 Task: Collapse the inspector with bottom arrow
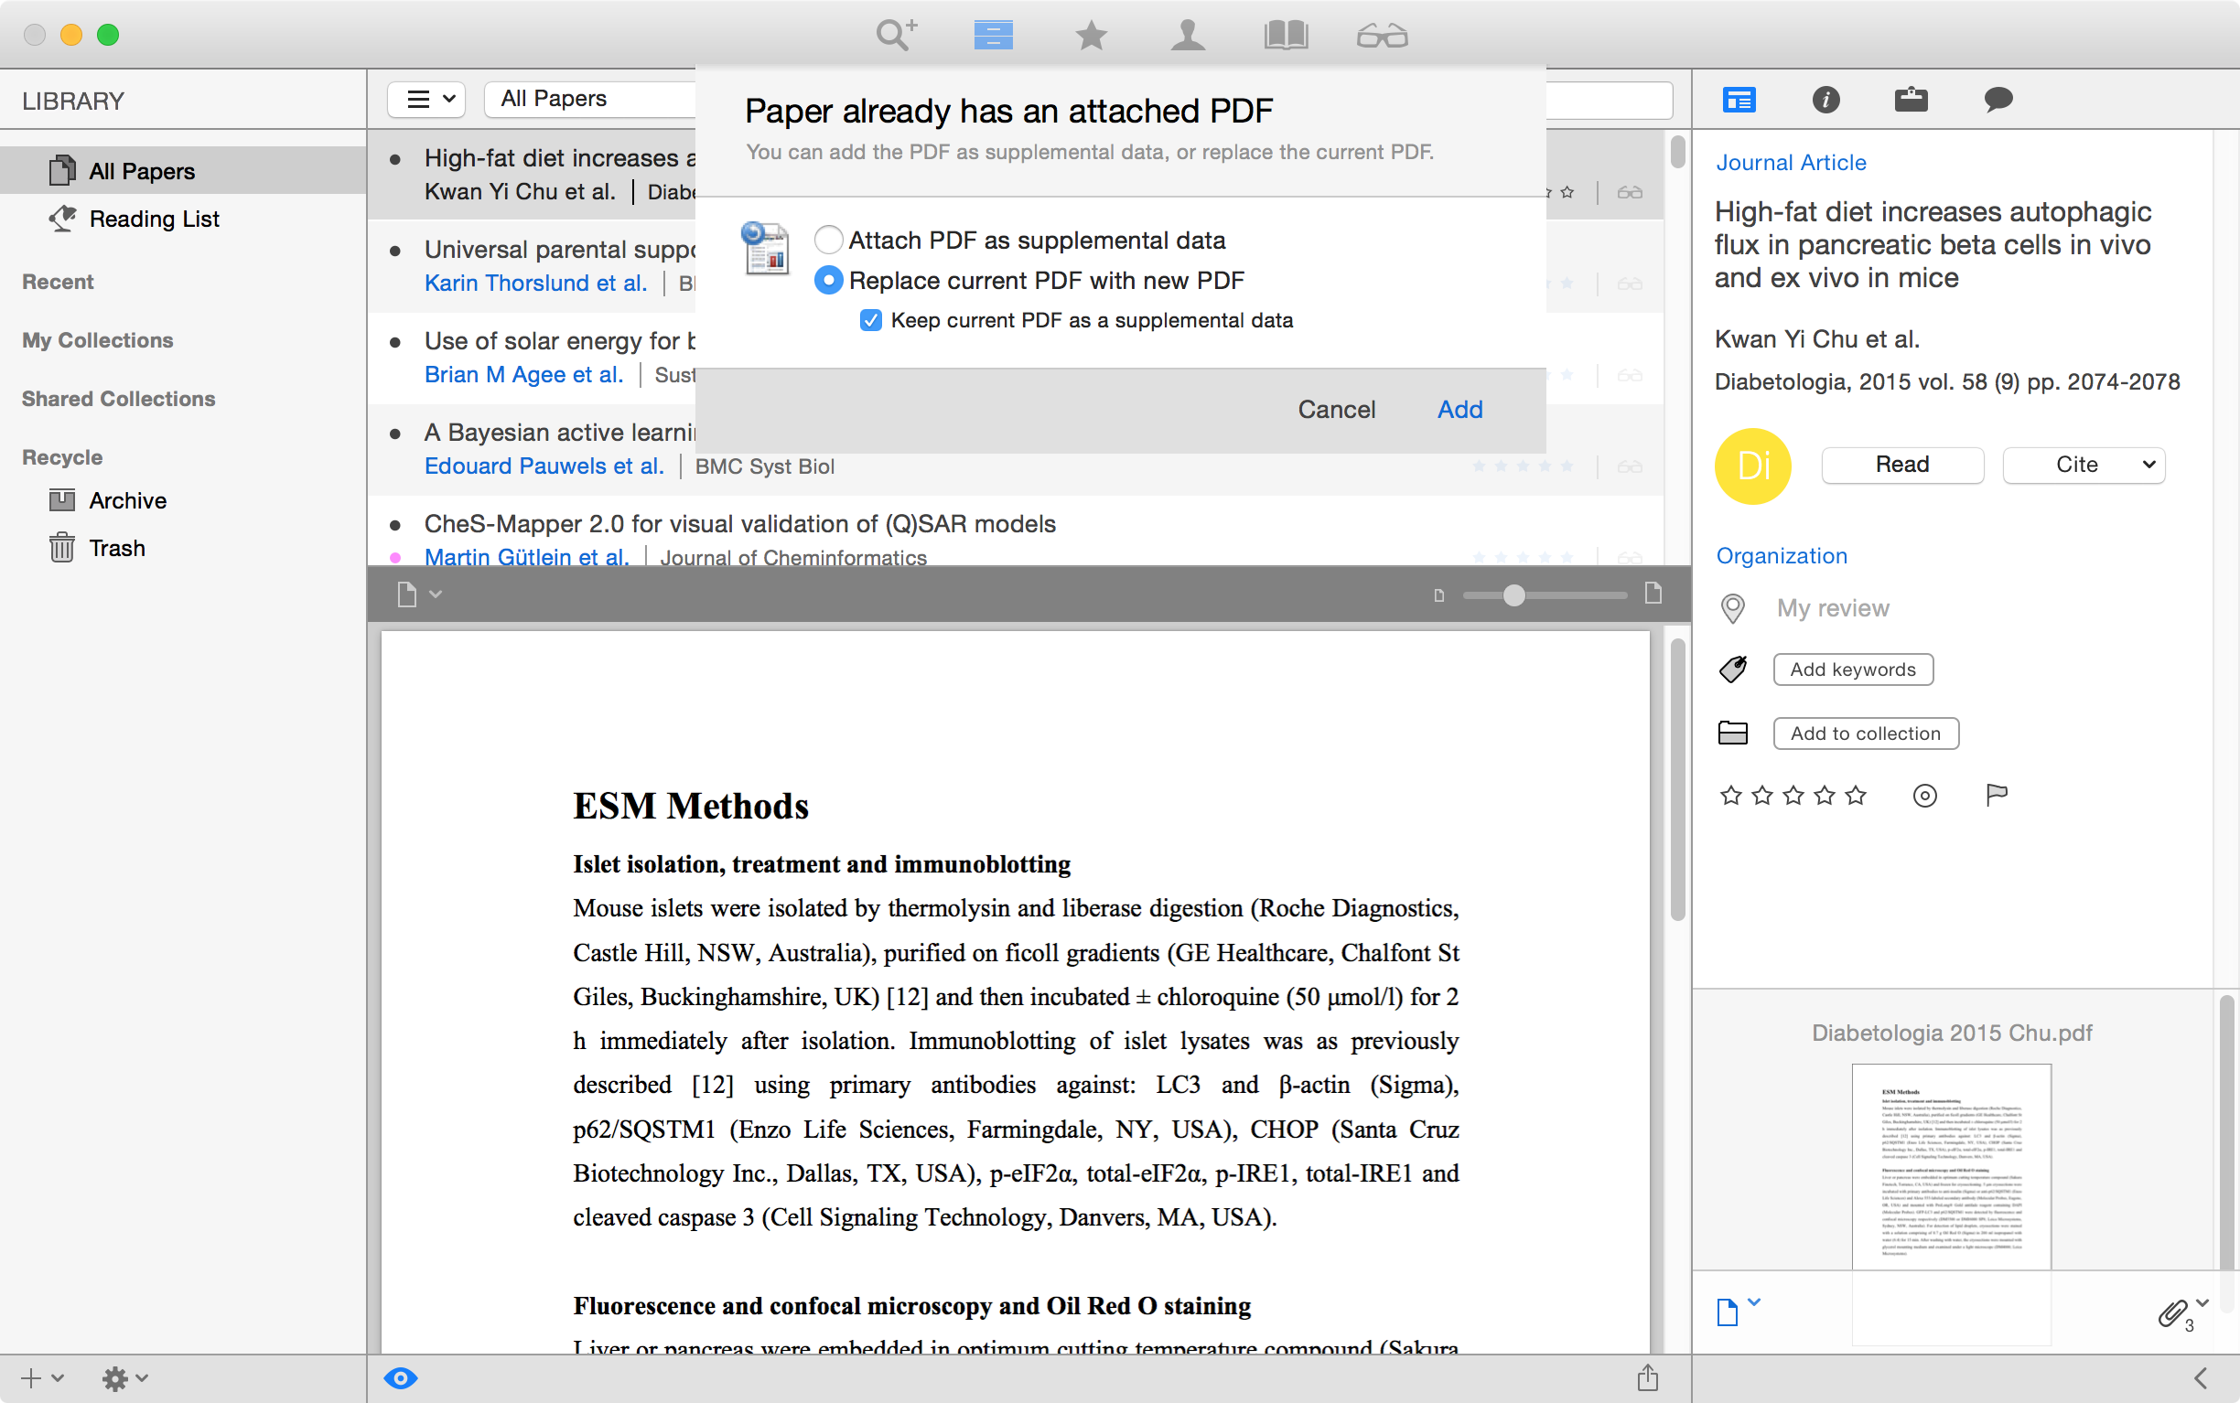click(x=2200, y=1378)
